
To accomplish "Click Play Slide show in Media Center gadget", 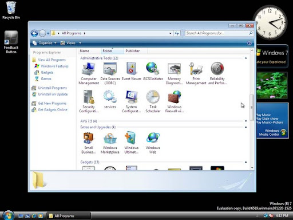I will click(267, 119).
